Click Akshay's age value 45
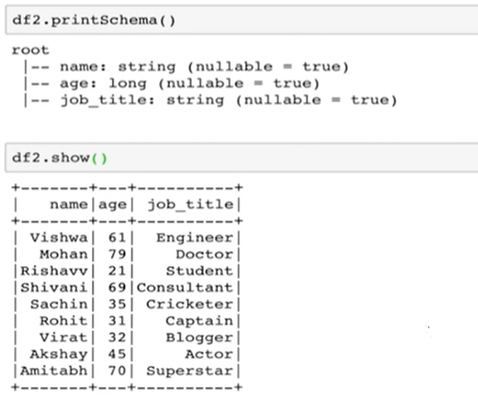The width and height of the screenshot is (478, 402). pos(117,354)
